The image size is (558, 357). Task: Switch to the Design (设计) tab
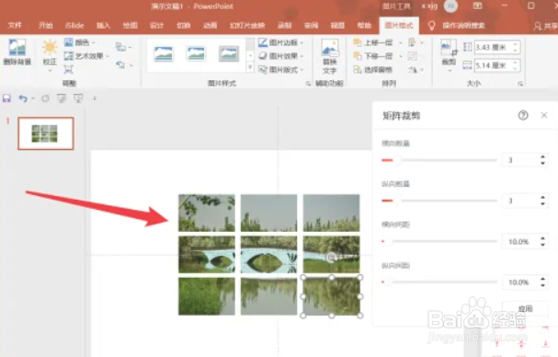click(156, 25)
